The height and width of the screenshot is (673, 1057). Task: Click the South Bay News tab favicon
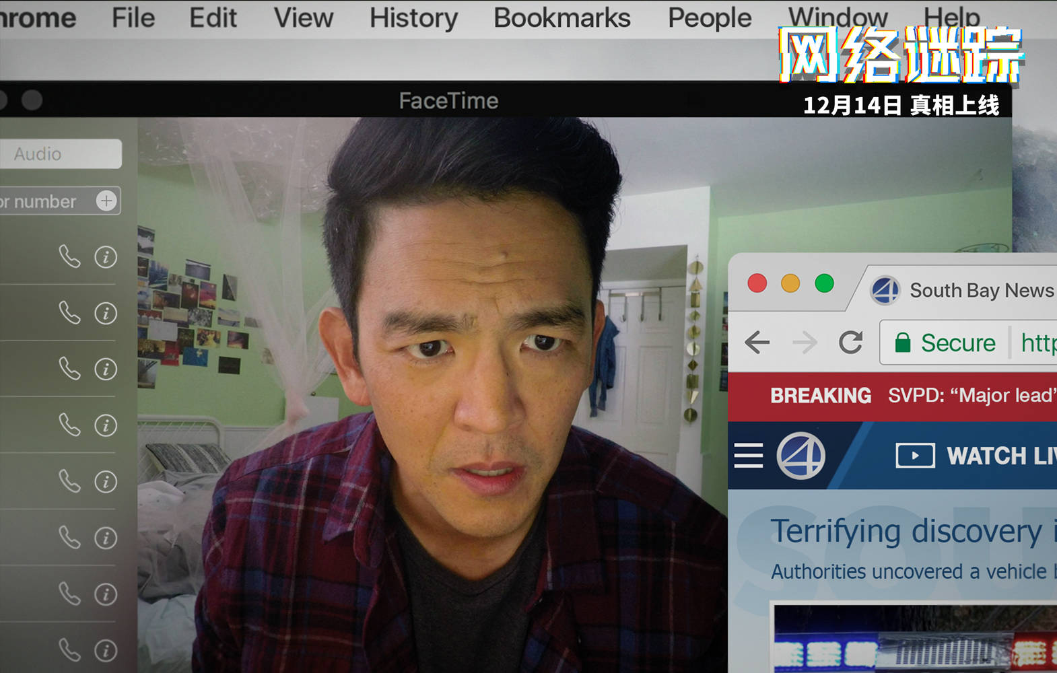885,290
